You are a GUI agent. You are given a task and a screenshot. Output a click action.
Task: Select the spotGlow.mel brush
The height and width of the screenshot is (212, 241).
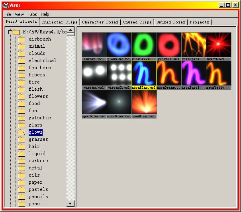tap(94, 102)
